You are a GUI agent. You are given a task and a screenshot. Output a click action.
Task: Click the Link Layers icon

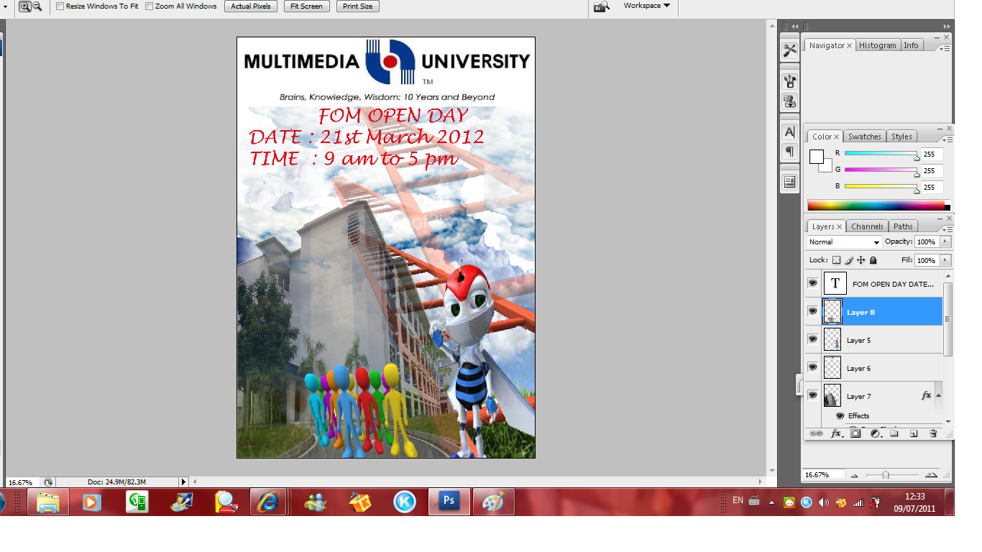point(816,433)
